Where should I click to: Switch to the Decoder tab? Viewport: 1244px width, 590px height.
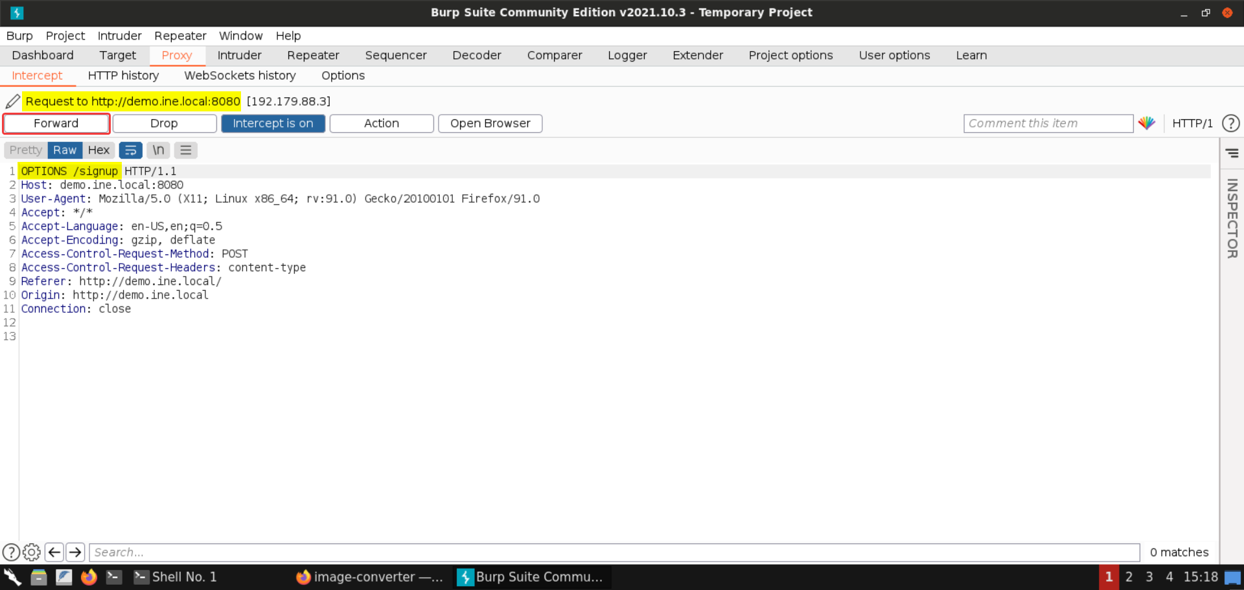coord(477,56)
